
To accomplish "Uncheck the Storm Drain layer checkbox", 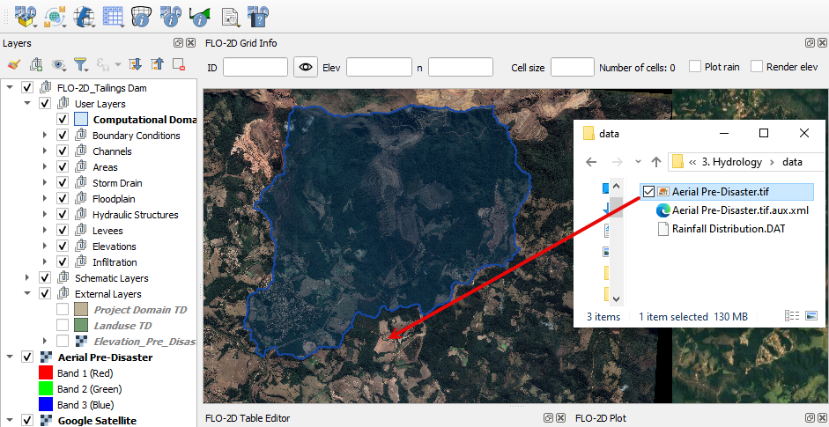I will [x=63, y=183].
